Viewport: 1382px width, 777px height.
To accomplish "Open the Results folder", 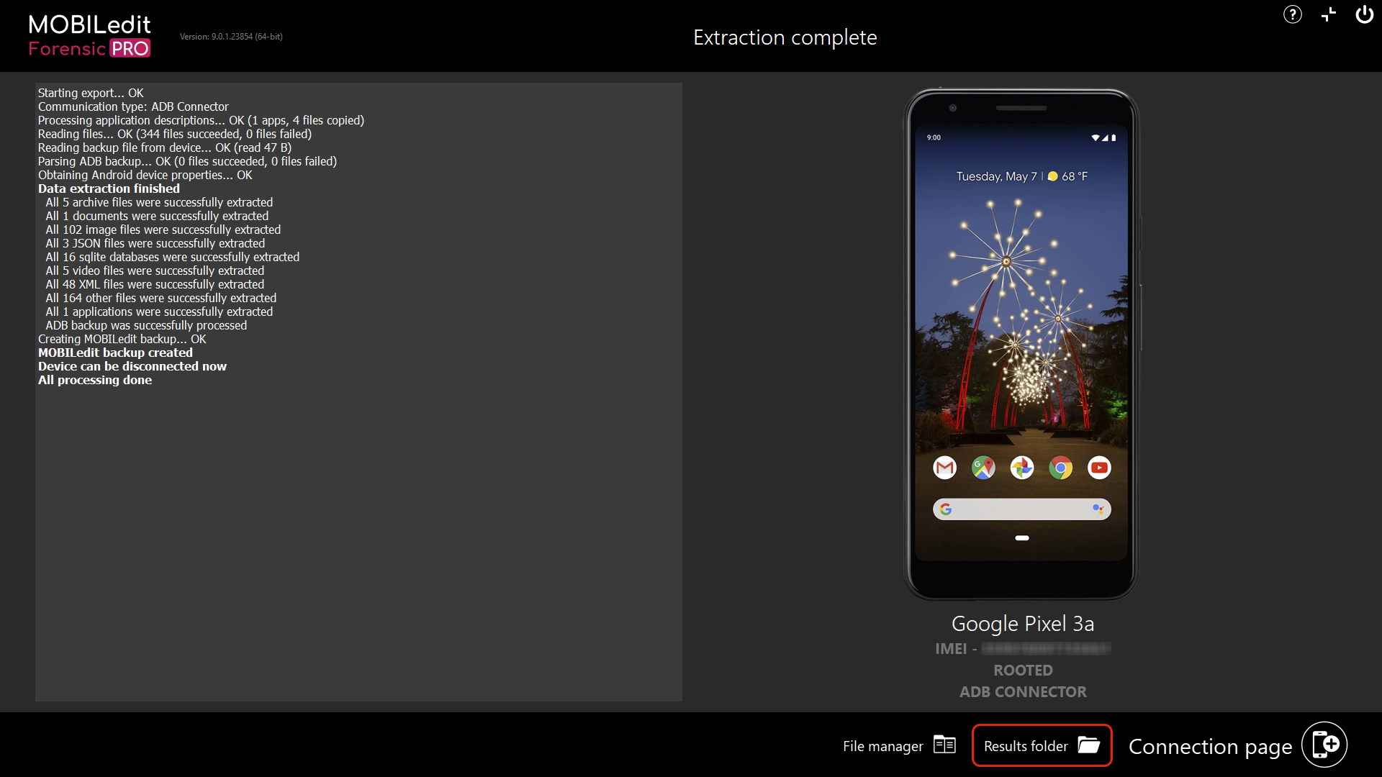I will [x=1042, y=746].
